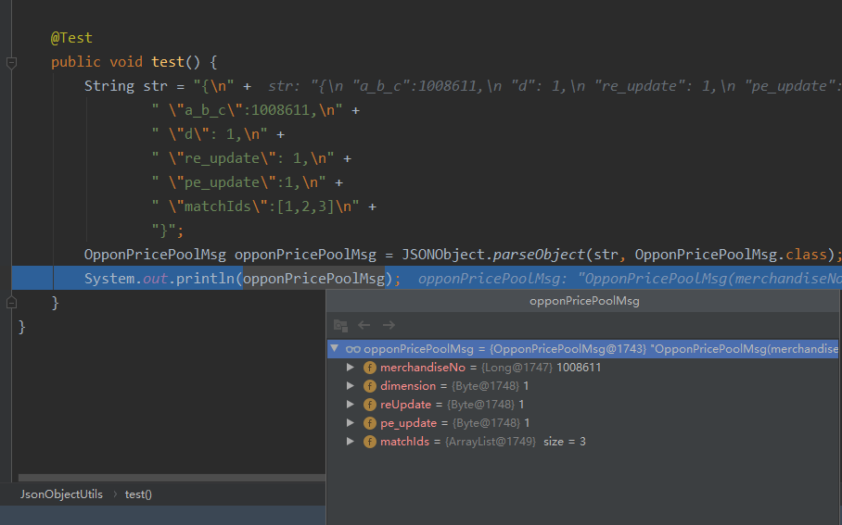
Task: Select the reUpdate = {Byte@1748} 1 row
Action: [x=582, y=405]
